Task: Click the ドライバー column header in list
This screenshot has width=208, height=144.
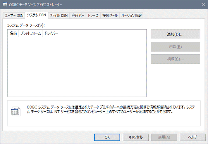Action: tap(51, 33)
